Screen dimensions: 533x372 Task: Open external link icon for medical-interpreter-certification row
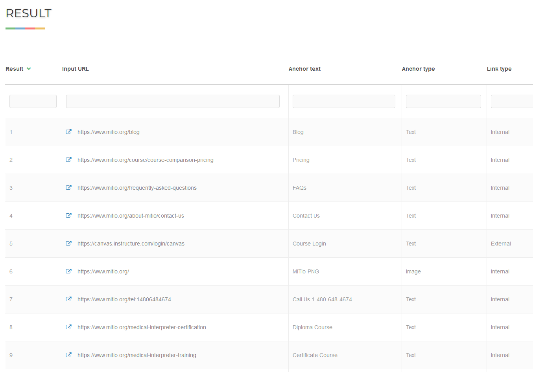coord(69,327)
